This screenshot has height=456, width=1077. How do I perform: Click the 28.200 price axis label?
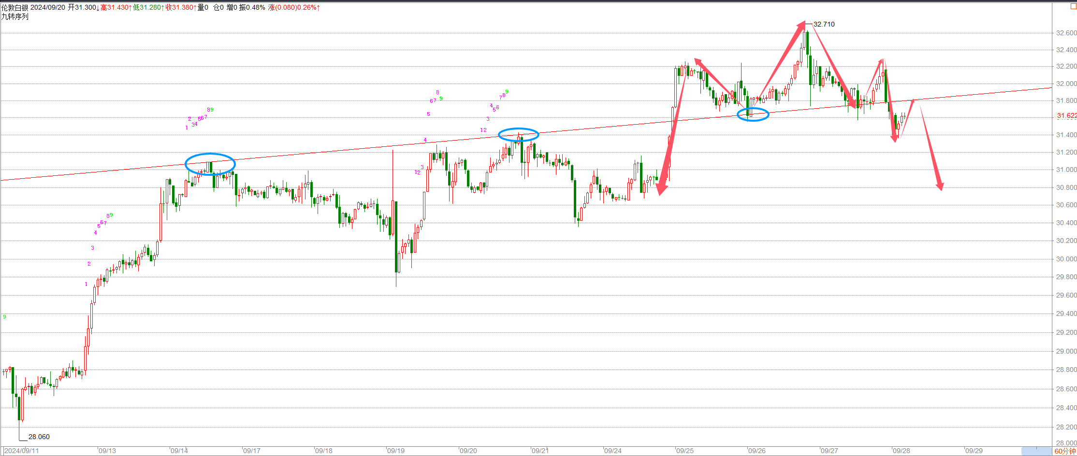tap(1066, 427)
